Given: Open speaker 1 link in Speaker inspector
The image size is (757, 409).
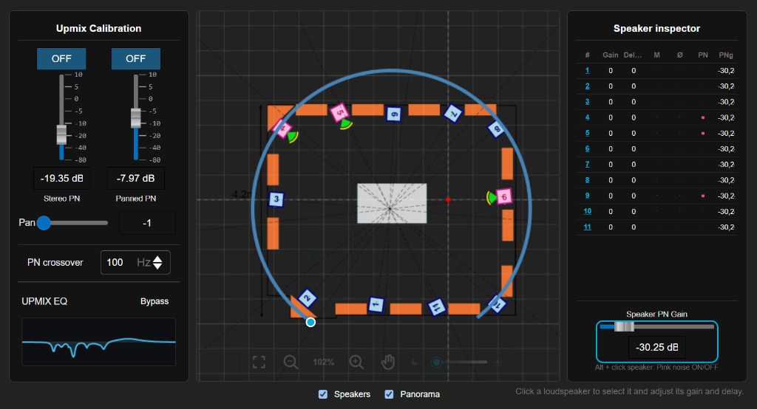Looking at the screenshot, I should click(587, 70).
